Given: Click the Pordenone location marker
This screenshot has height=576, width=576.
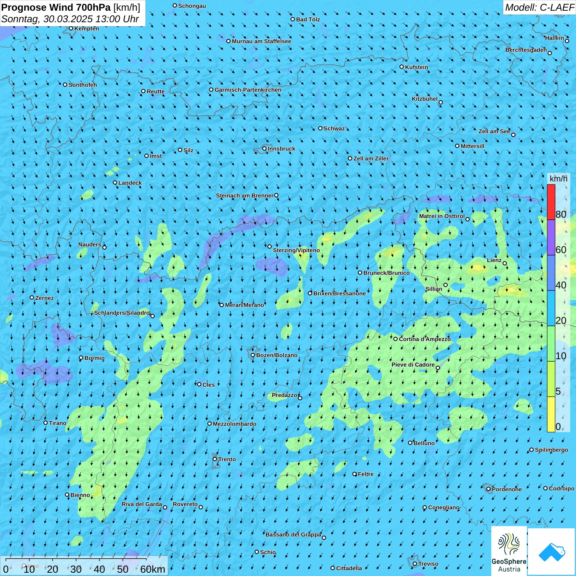Looking at the screenshot, I should pyautogui.click(x=488, y=489).
